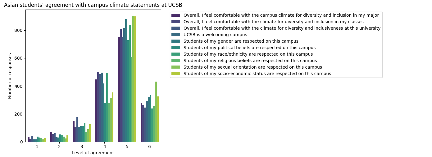The width and height of the screenshot is (432, 157).
Task: Click the chart title about Asian students' agreement
Action: click(x=93, y=5)
